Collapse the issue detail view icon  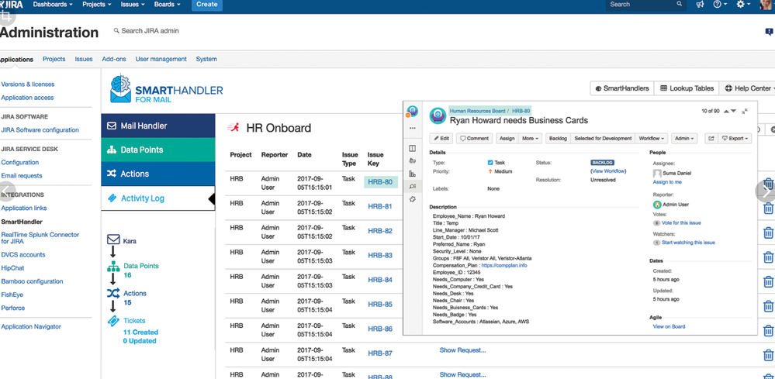tap(746, 111)
